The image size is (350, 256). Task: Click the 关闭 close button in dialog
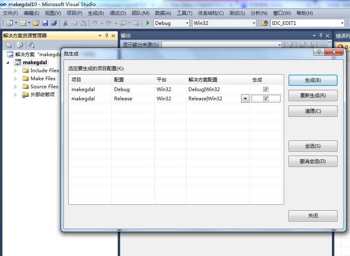(x=313, y=215)
